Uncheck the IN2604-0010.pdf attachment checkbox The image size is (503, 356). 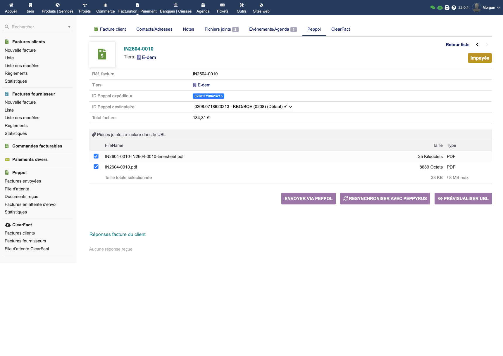point(96,167)
